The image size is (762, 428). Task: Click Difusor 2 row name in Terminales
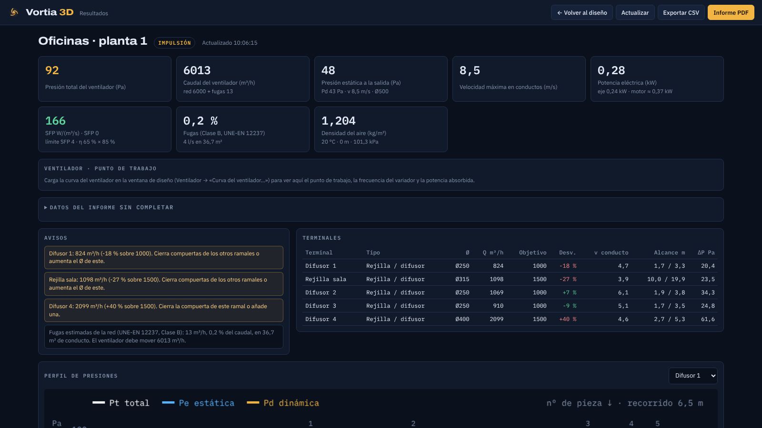pos(321,292)
